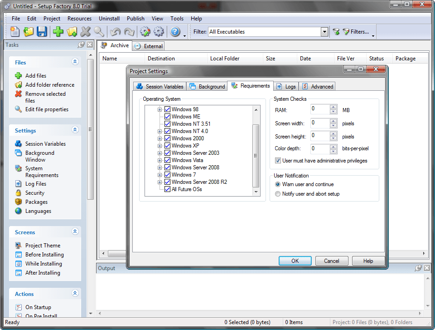Click the Background Window task icon
435x330 pixels.
18,153
